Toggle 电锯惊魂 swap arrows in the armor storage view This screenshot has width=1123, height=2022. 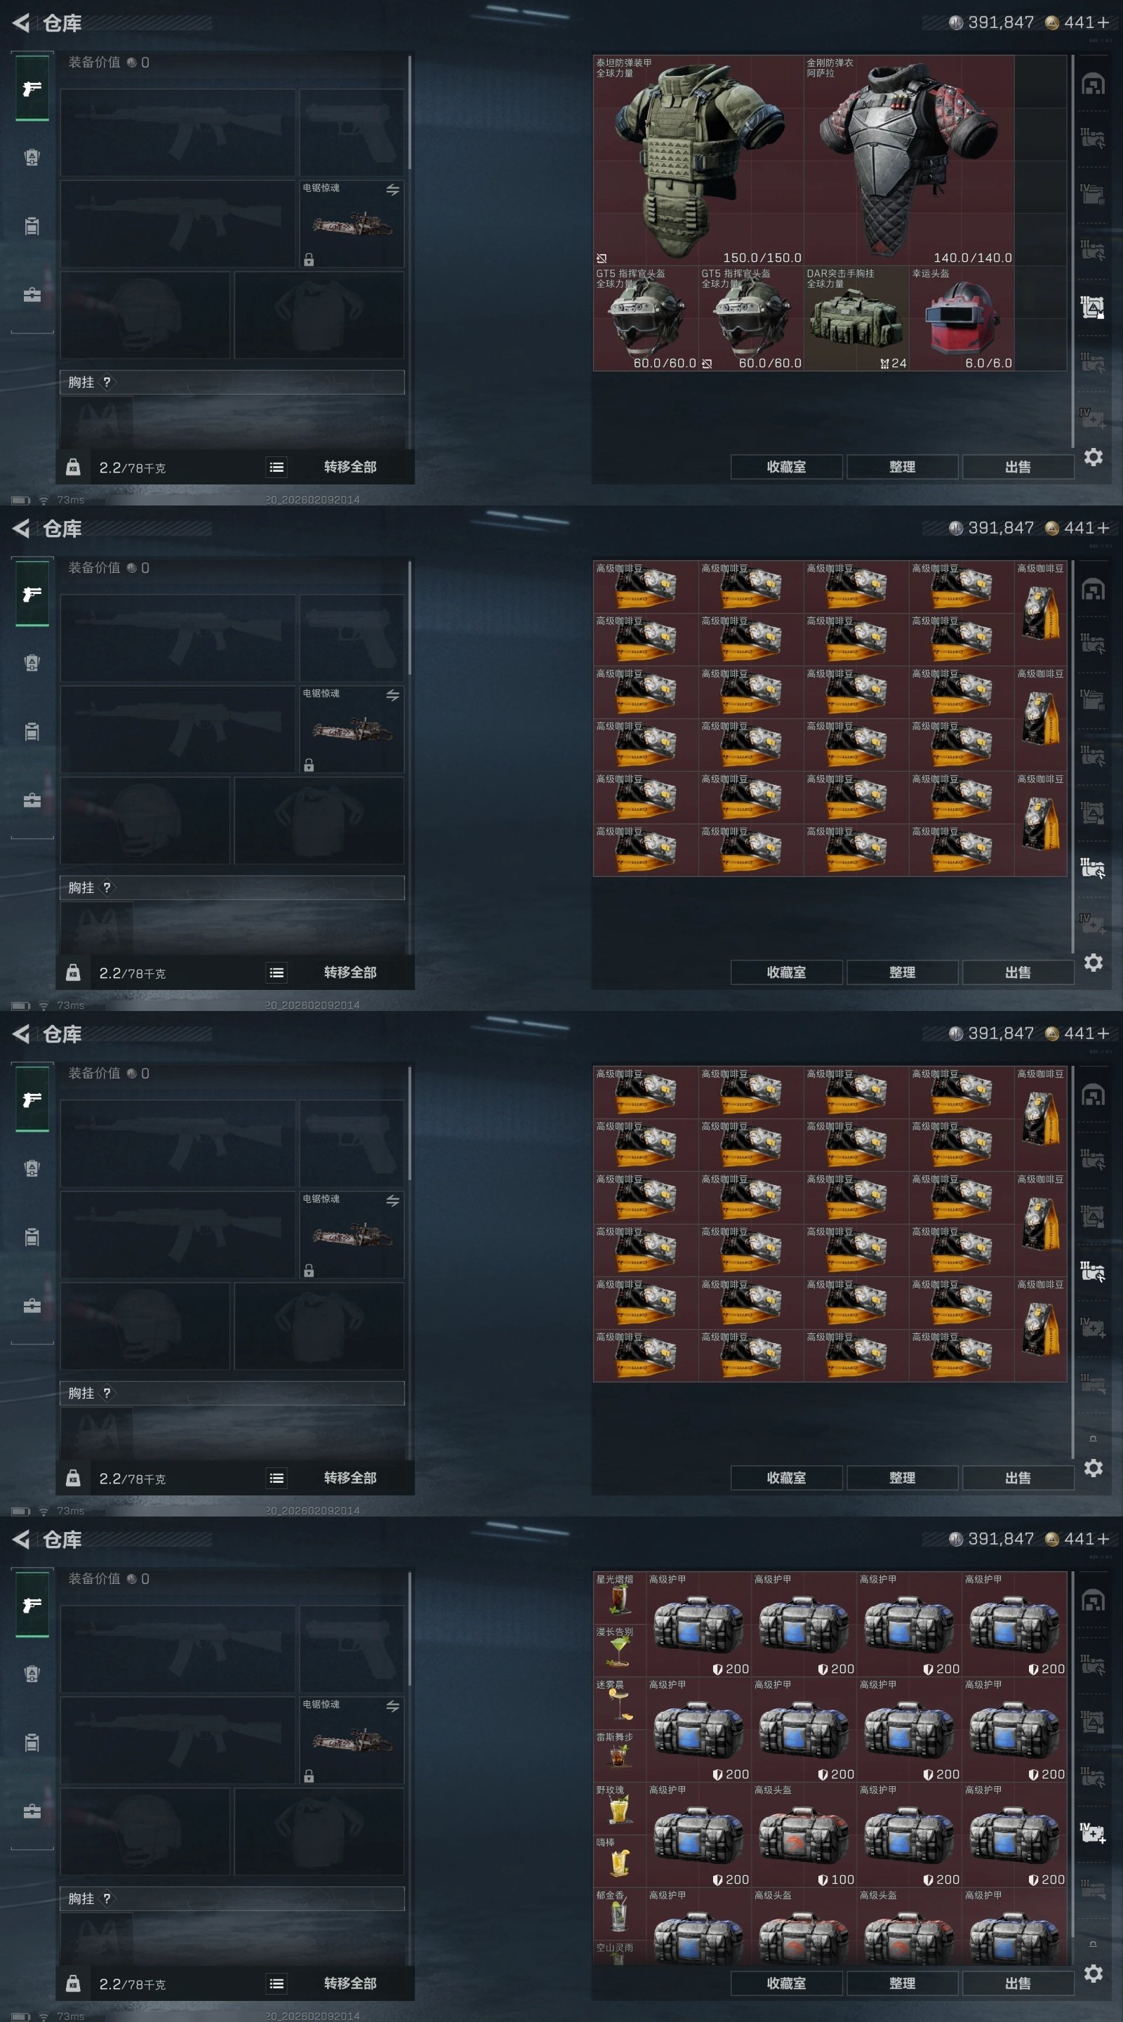[x=392, y=190]
